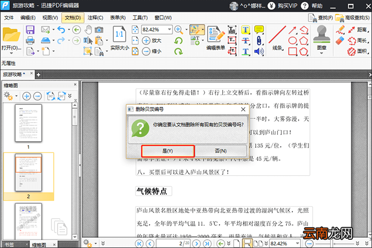Cancel with the 否(N) button

tap(221, 151)
